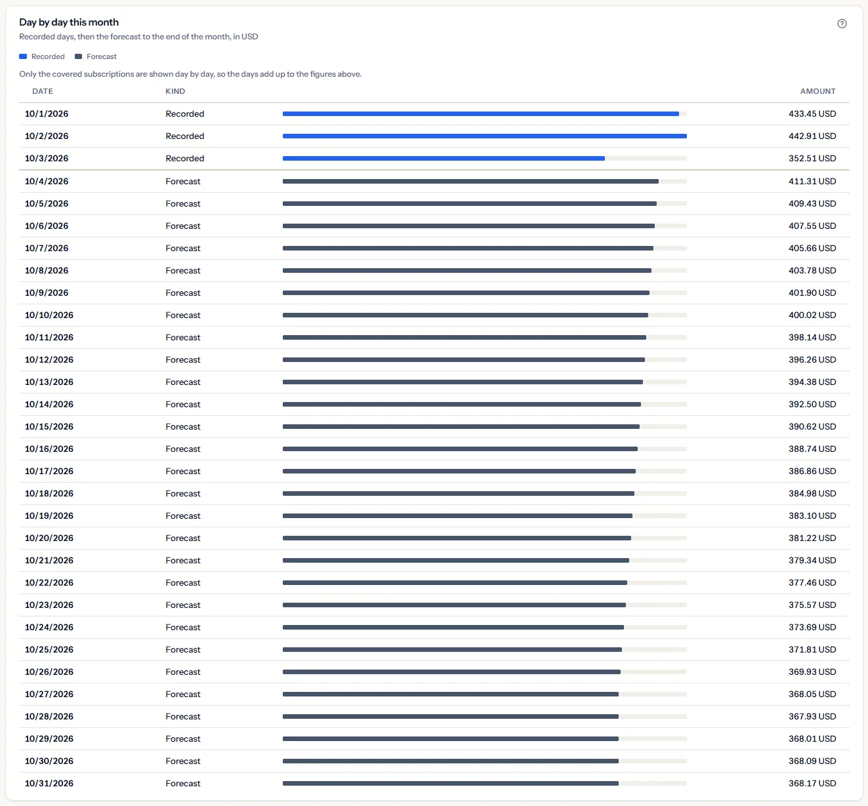Viewport: 868px width, 806px height.
Task: Click the 368.09 USD amount
Action: pos(812,761)
